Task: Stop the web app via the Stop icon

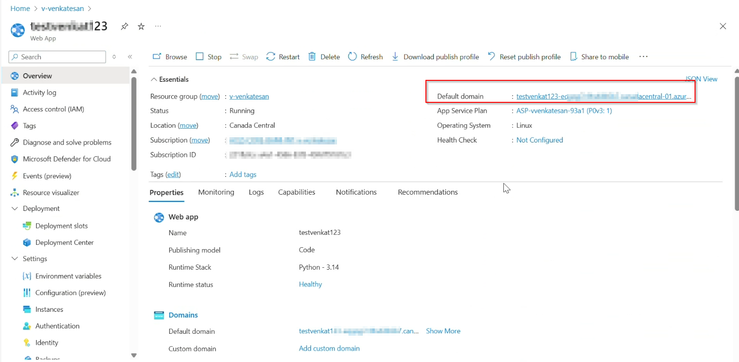Action: click(200, 56)
